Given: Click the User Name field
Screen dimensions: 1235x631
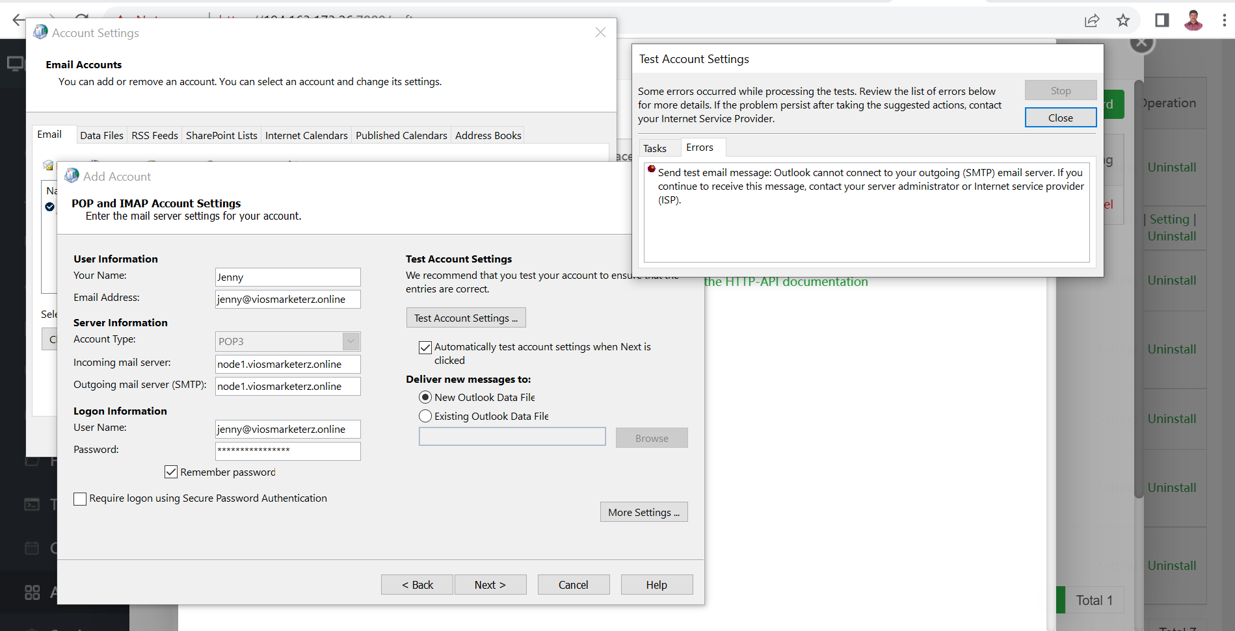Looking at the screenshot, I should click(x=287, y=429).
